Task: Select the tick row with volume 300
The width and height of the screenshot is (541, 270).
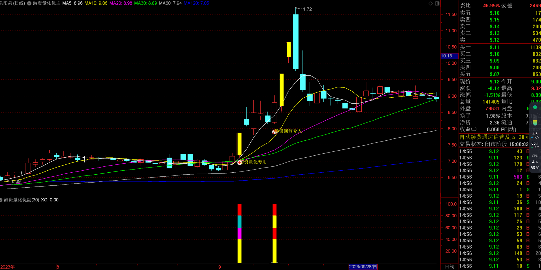Action: (500, 209)
